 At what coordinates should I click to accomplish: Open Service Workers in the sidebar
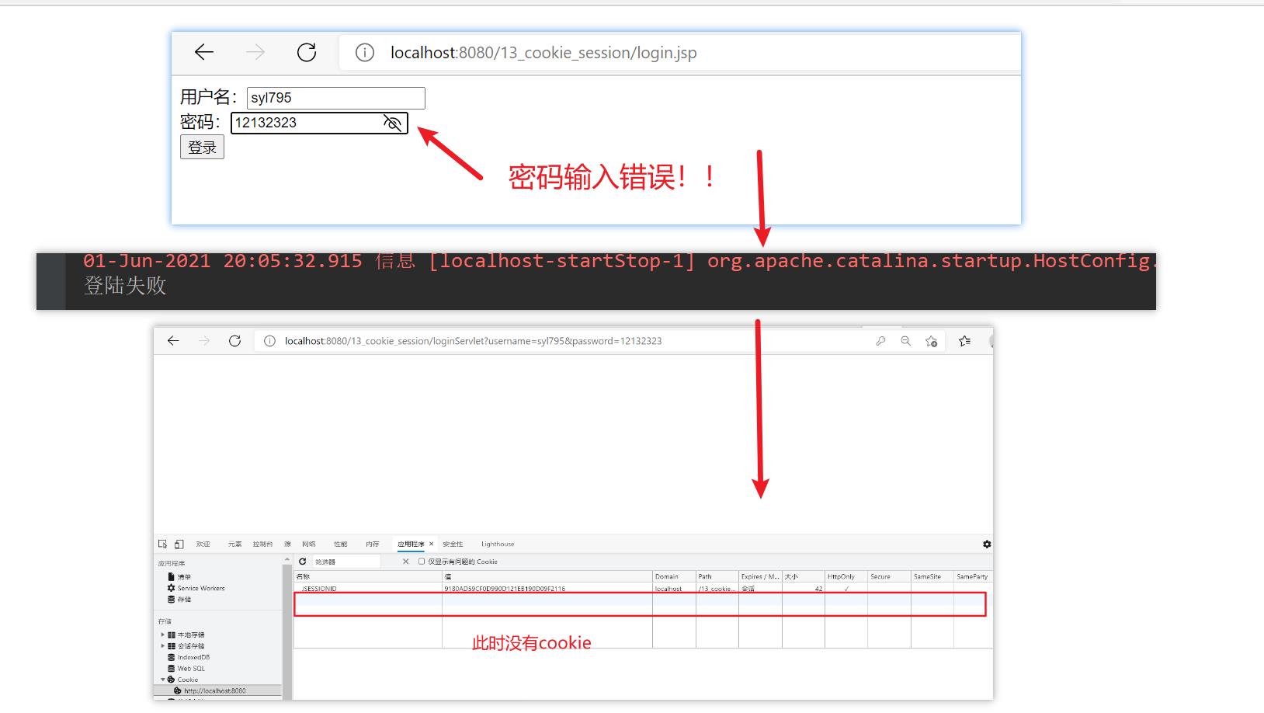[200, 588]
